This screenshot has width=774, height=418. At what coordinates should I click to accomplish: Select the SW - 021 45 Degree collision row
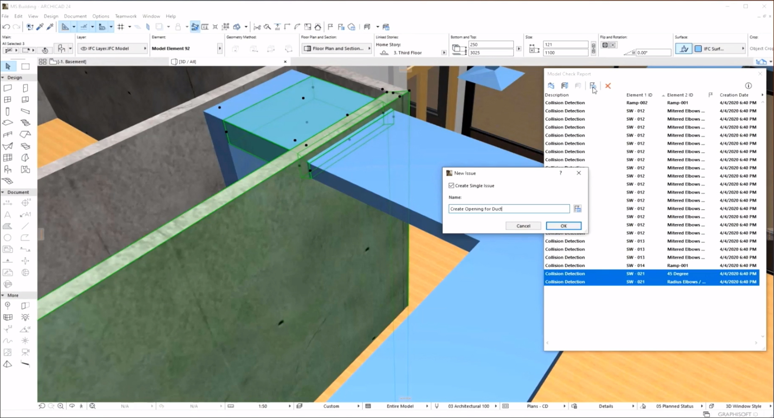click(x=651, y=274)
